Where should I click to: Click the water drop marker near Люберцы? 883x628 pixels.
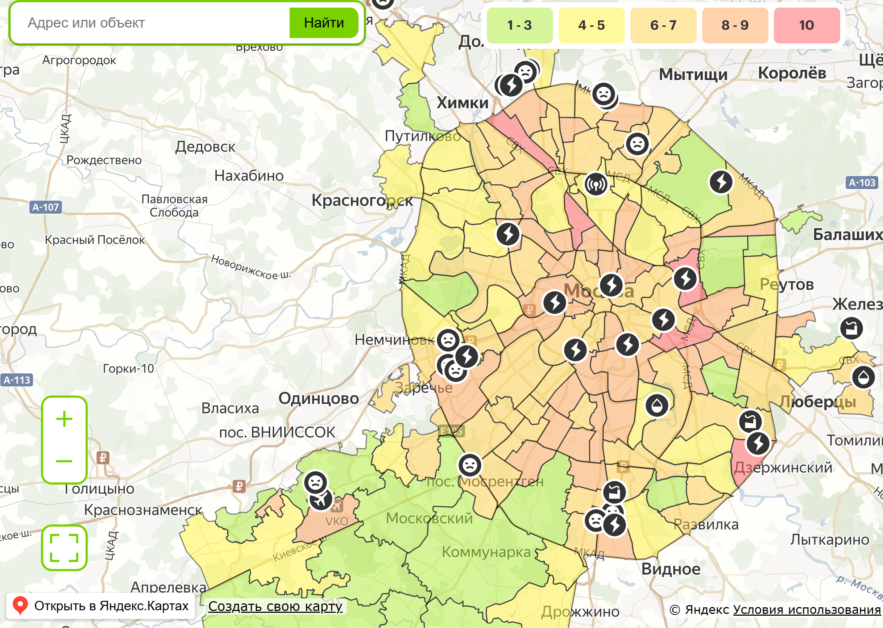863,377
